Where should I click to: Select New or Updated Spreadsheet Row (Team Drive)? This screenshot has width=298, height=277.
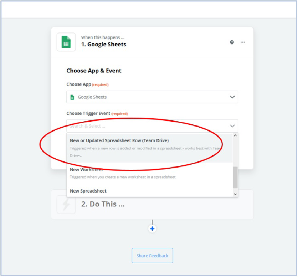point(150,148)
